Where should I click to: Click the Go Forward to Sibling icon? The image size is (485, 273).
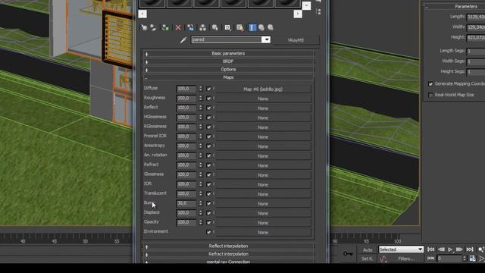[x=271, y=27]
